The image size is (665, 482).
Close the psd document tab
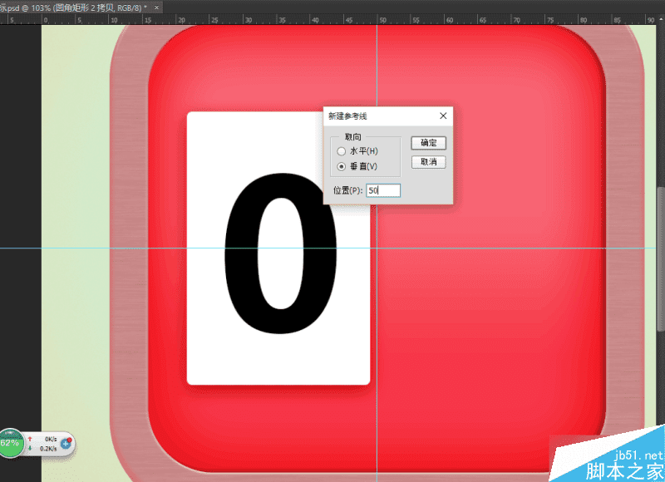(x=156, y=7)
